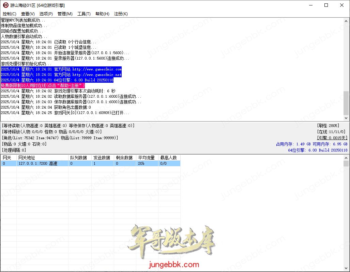Screen dimensions: 350x272
Task: Click the log panel scroll-down arrow
Action: [x=346, y=118]
